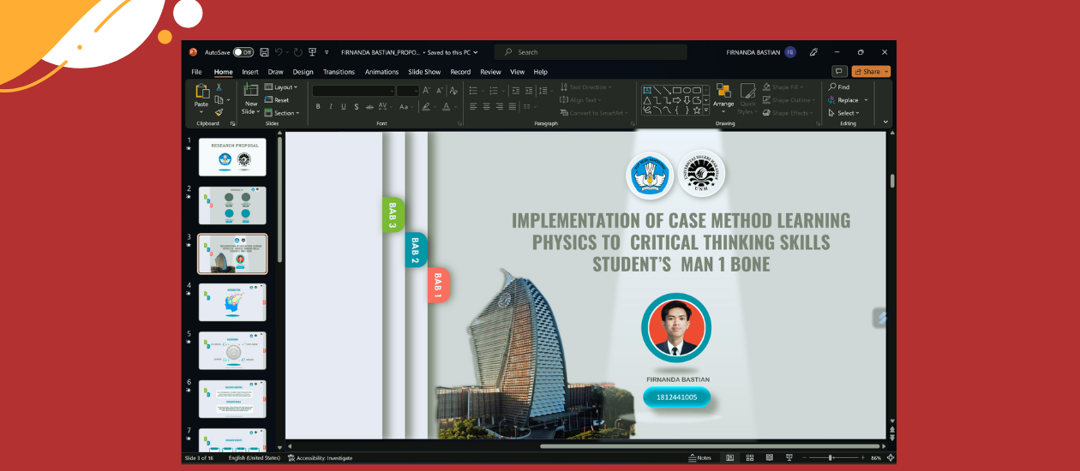
Task: Expand the Layout dropdown
Action: pyautogui.click(x=281, y=87)
